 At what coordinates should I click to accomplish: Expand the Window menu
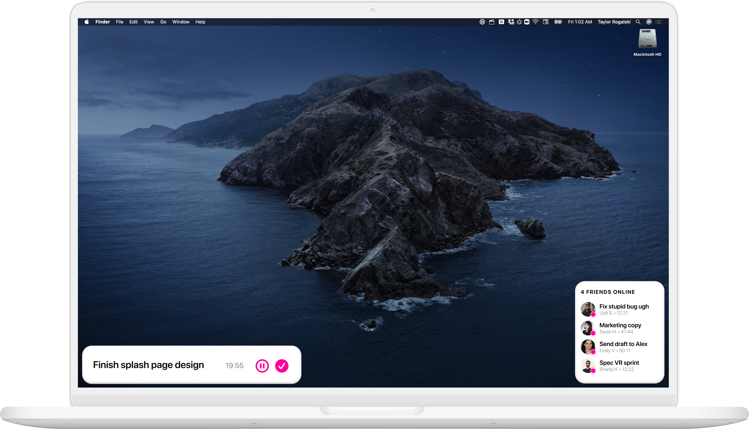pyautogui.click(x=181, y=22)
